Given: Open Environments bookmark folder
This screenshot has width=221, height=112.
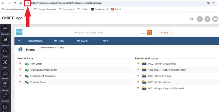Looking at the screenshot, I should click(67, 9).
